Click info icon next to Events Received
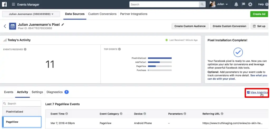The width and height of the screenshot is (270, 129). tap(25, 49)
